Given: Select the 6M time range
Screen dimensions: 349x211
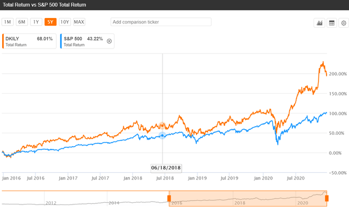Looking at the screenshot, I should [x=22, y=22].
